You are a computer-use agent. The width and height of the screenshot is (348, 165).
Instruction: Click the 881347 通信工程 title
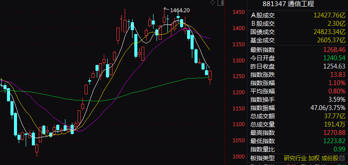pyautogui.click(x=288, y=4)
